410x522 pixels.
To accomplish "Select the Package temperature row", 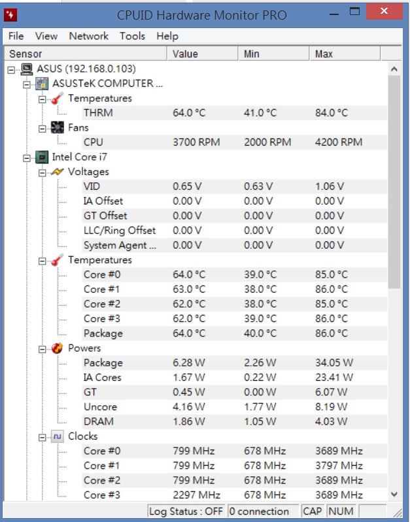I will pos(235,334).
